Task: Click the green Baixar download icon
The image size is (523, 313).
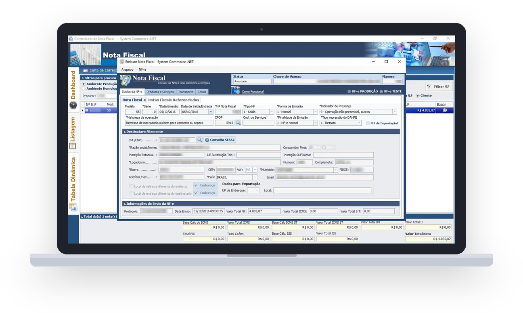Action: [445, 110]
